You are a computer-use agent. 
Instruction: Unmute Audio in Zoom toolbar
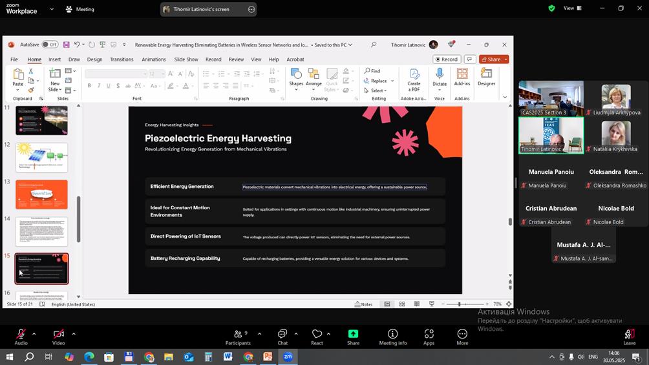[x=21, y=337]
